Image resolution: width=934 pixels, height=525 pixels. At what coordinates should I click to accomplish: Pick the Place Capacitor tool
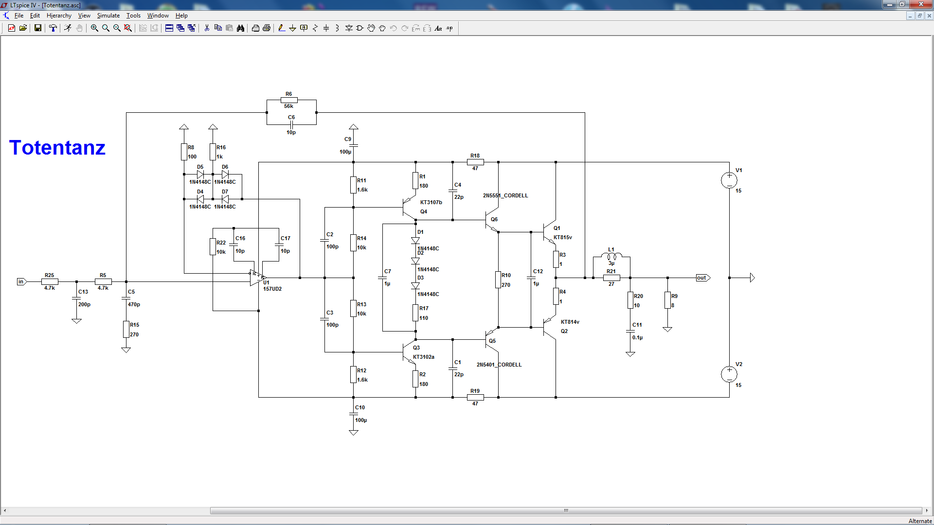point(326,28)
